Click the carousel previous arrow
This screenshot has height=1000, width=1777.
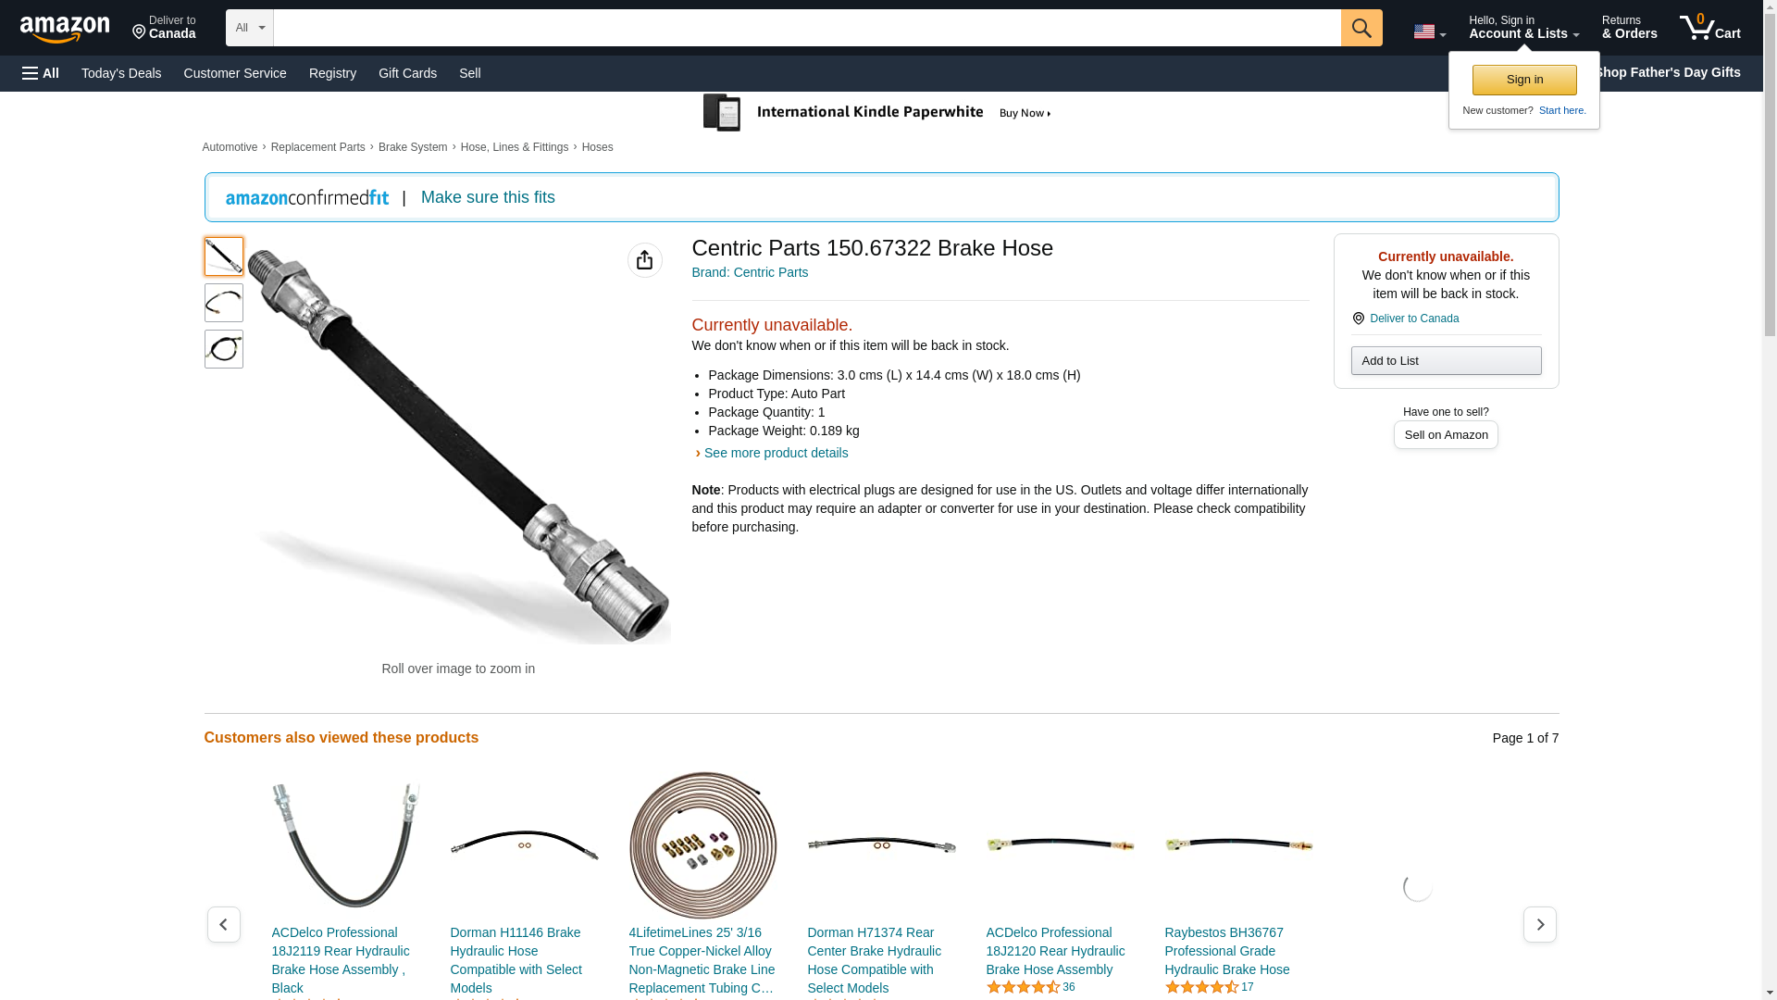[x=223, y=924]
